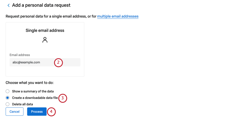Click the 'Show a summary of the data' label text
The image size is (241, 120).
[x=33, y=91]
